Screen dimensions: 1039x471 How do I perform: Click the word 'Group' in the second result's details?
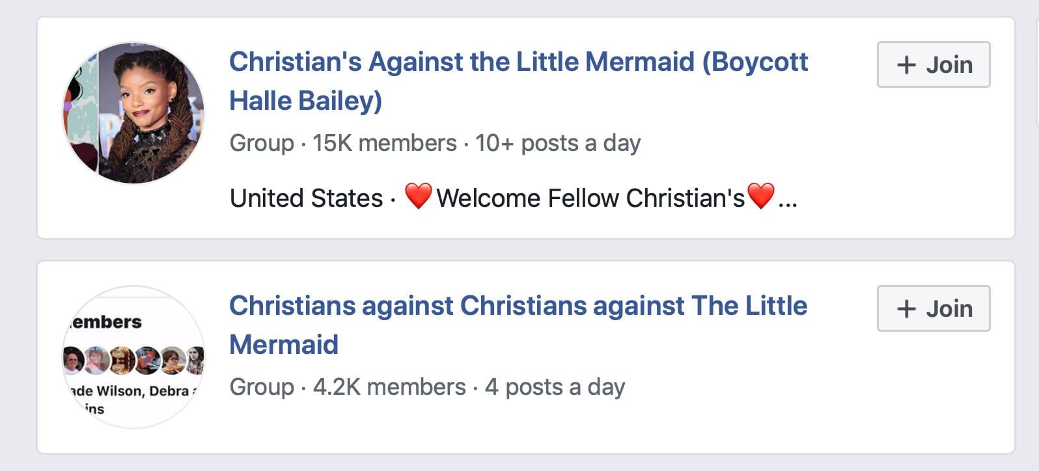tap(262, 387)
